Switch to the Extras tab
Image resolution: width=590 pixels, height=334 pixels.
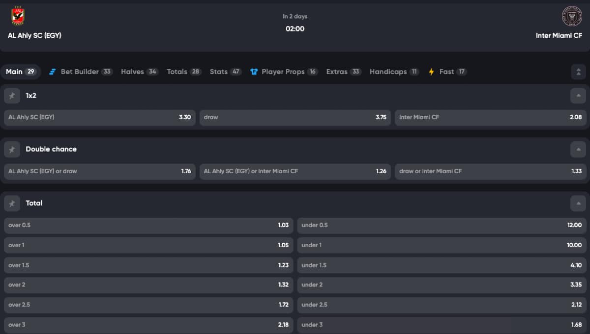point(344,72)
